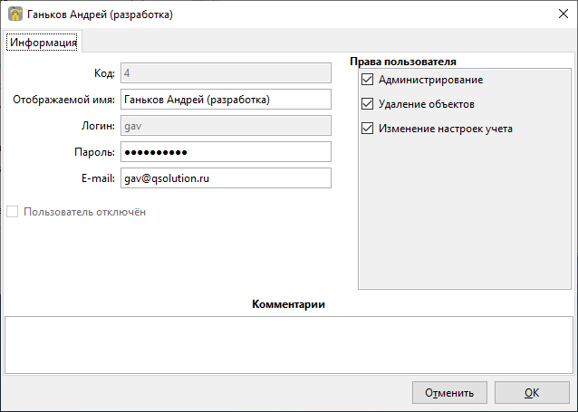Toggle Изменение настроек учета checkbox
The image size is (578, 412).
[x=367, y=129]
